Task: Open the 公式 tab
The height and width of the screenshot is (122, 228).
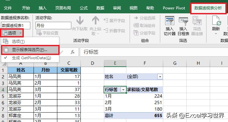Action: click(84, 8)
